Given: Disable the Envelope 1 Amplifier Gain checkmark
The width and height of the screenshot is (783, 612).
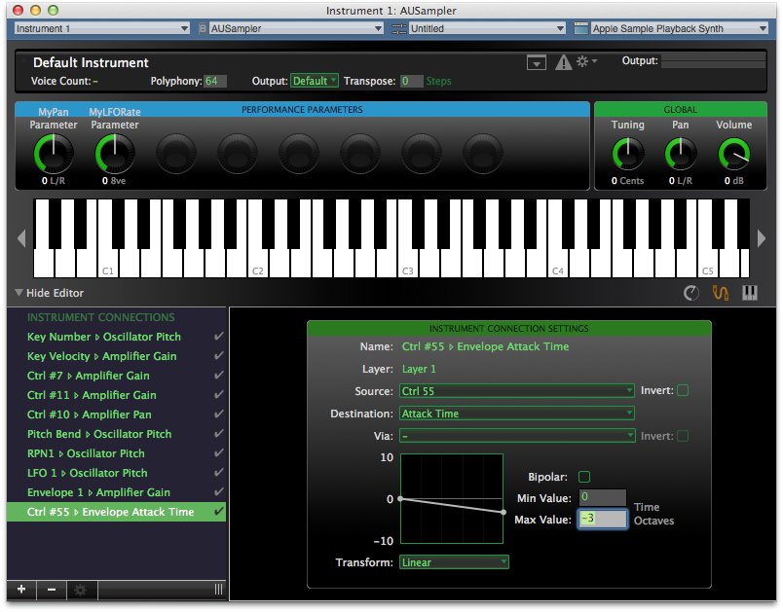Looking at the screenshot, I should 218,492.
